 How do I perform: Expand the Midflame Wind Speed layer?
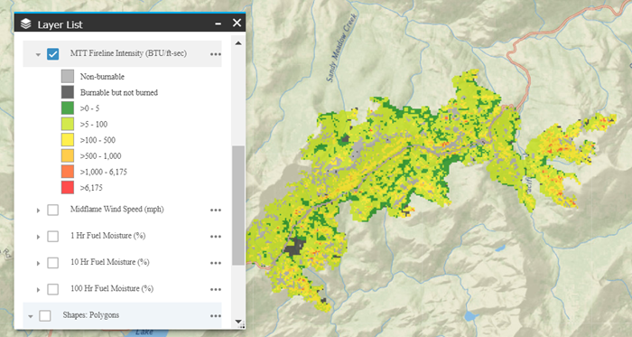coord(38,211)
